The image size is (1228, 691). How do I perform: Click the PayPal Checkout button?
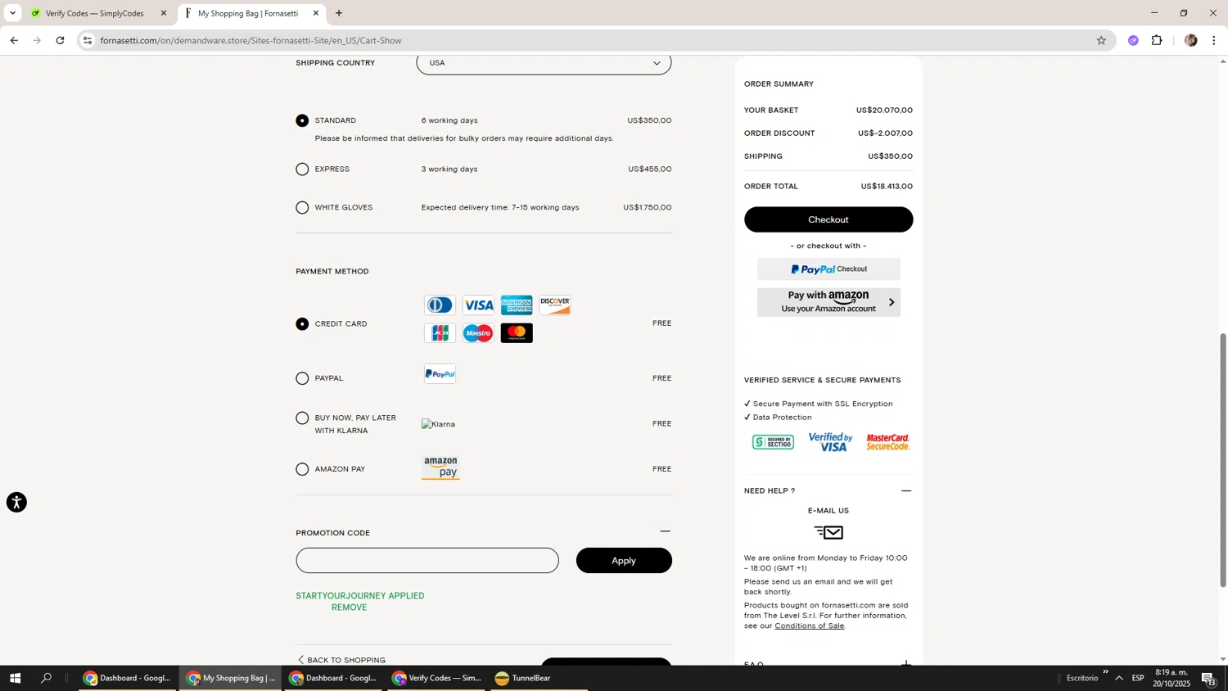[828, 269]
